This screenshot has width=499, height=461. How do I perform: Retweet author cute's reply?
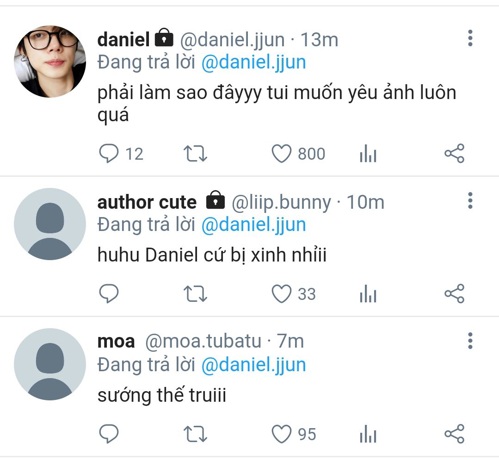[195, 294]
